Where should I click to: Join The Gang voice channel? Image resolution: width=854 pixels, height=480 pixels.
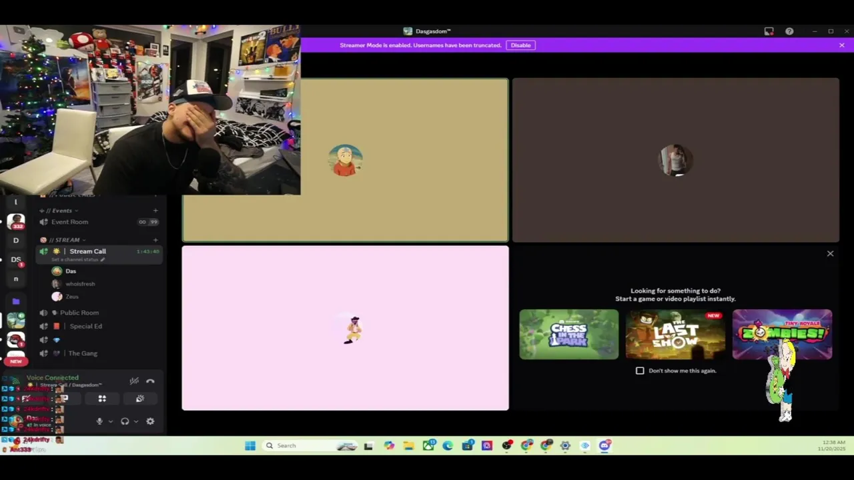point(100,353)
